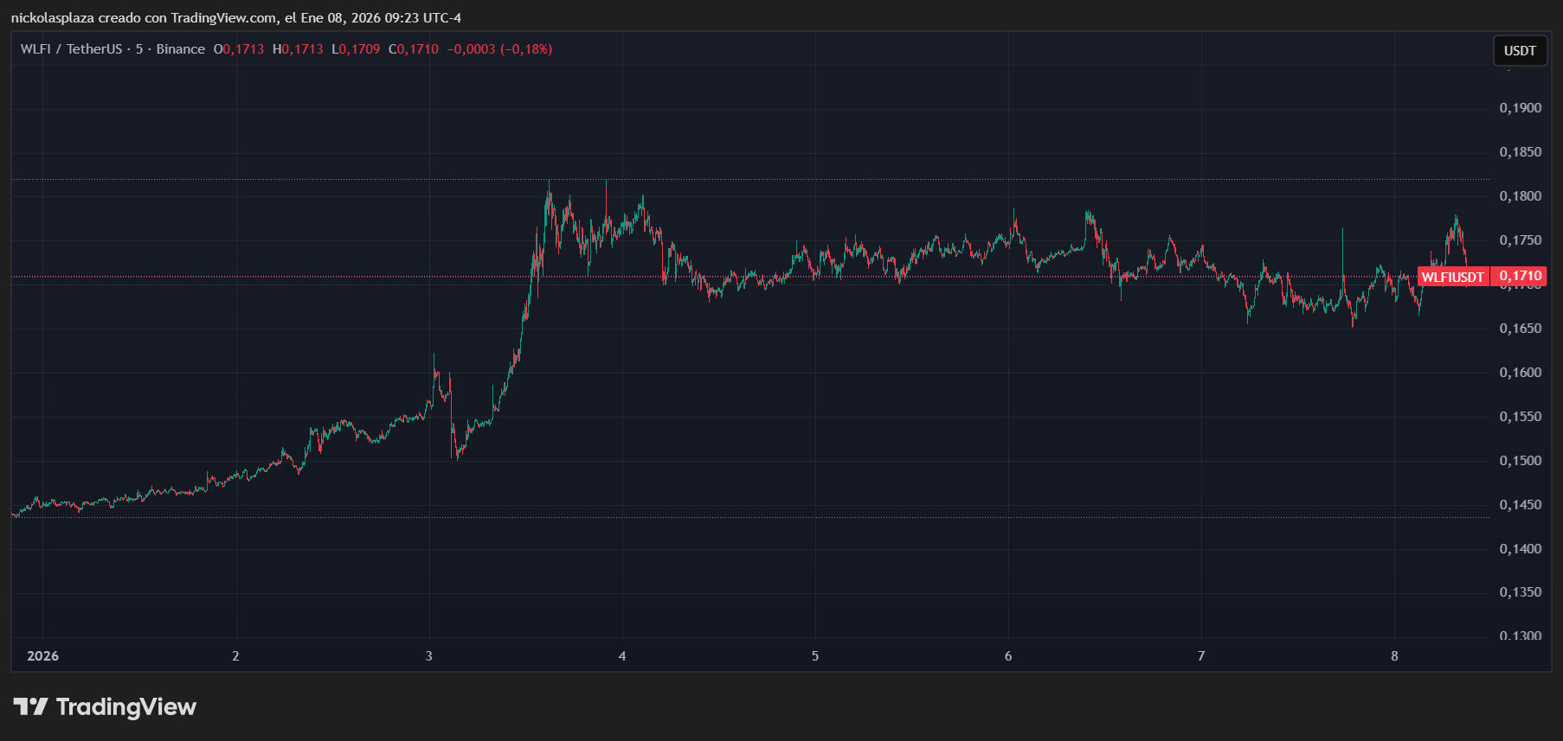
Task: Select the 0,1710 current price tag
Action: pos(1521,276)
